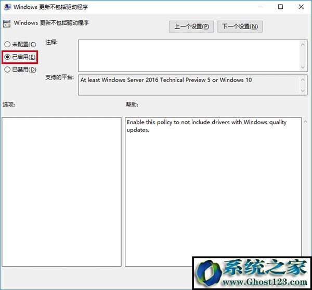
Task: Maximize the policy dialog window
Action: tap(280, 7)
